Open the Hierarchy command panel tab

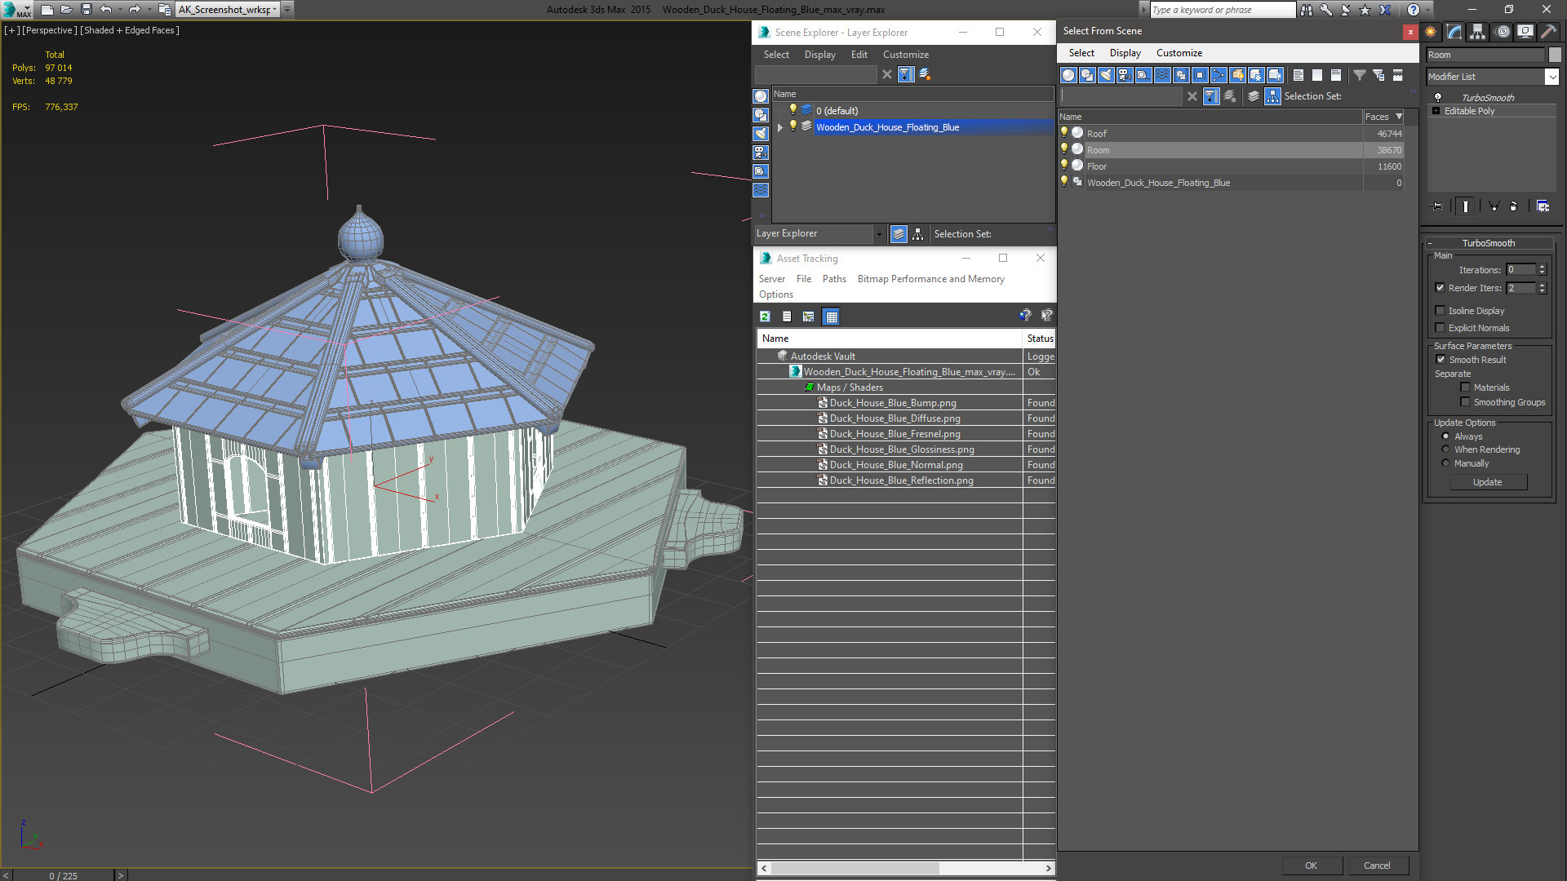point(1478,32)
